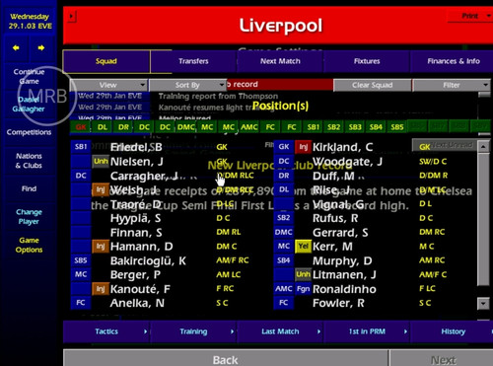Select player Bakircioglü, K

click(148, 260)
